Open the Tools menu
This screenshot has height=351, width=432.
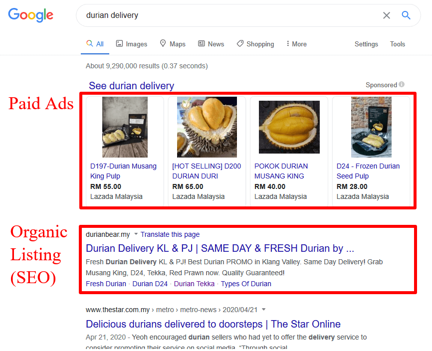coord(397,44)
